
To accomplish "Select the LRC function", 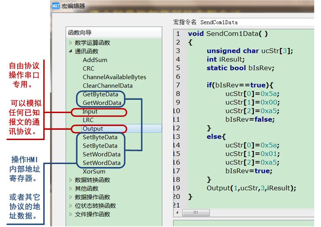I will coord(88,120).
